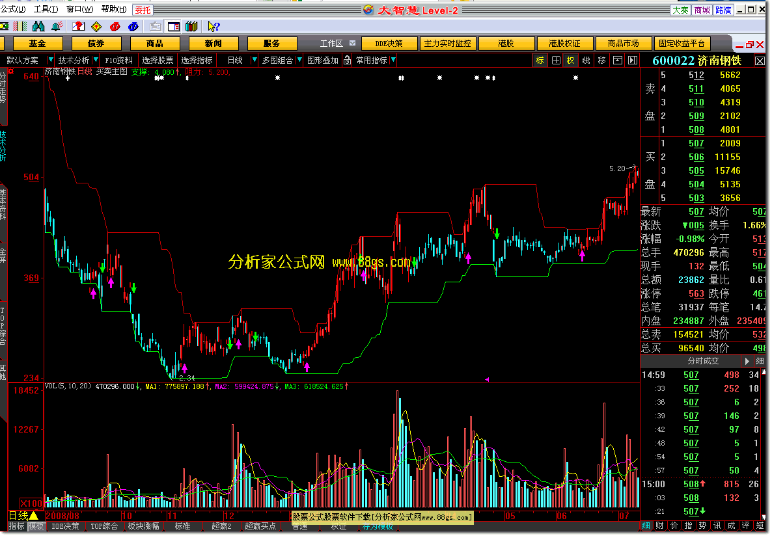
Task: Open the 帮助 menu
Action: [114, 9]
